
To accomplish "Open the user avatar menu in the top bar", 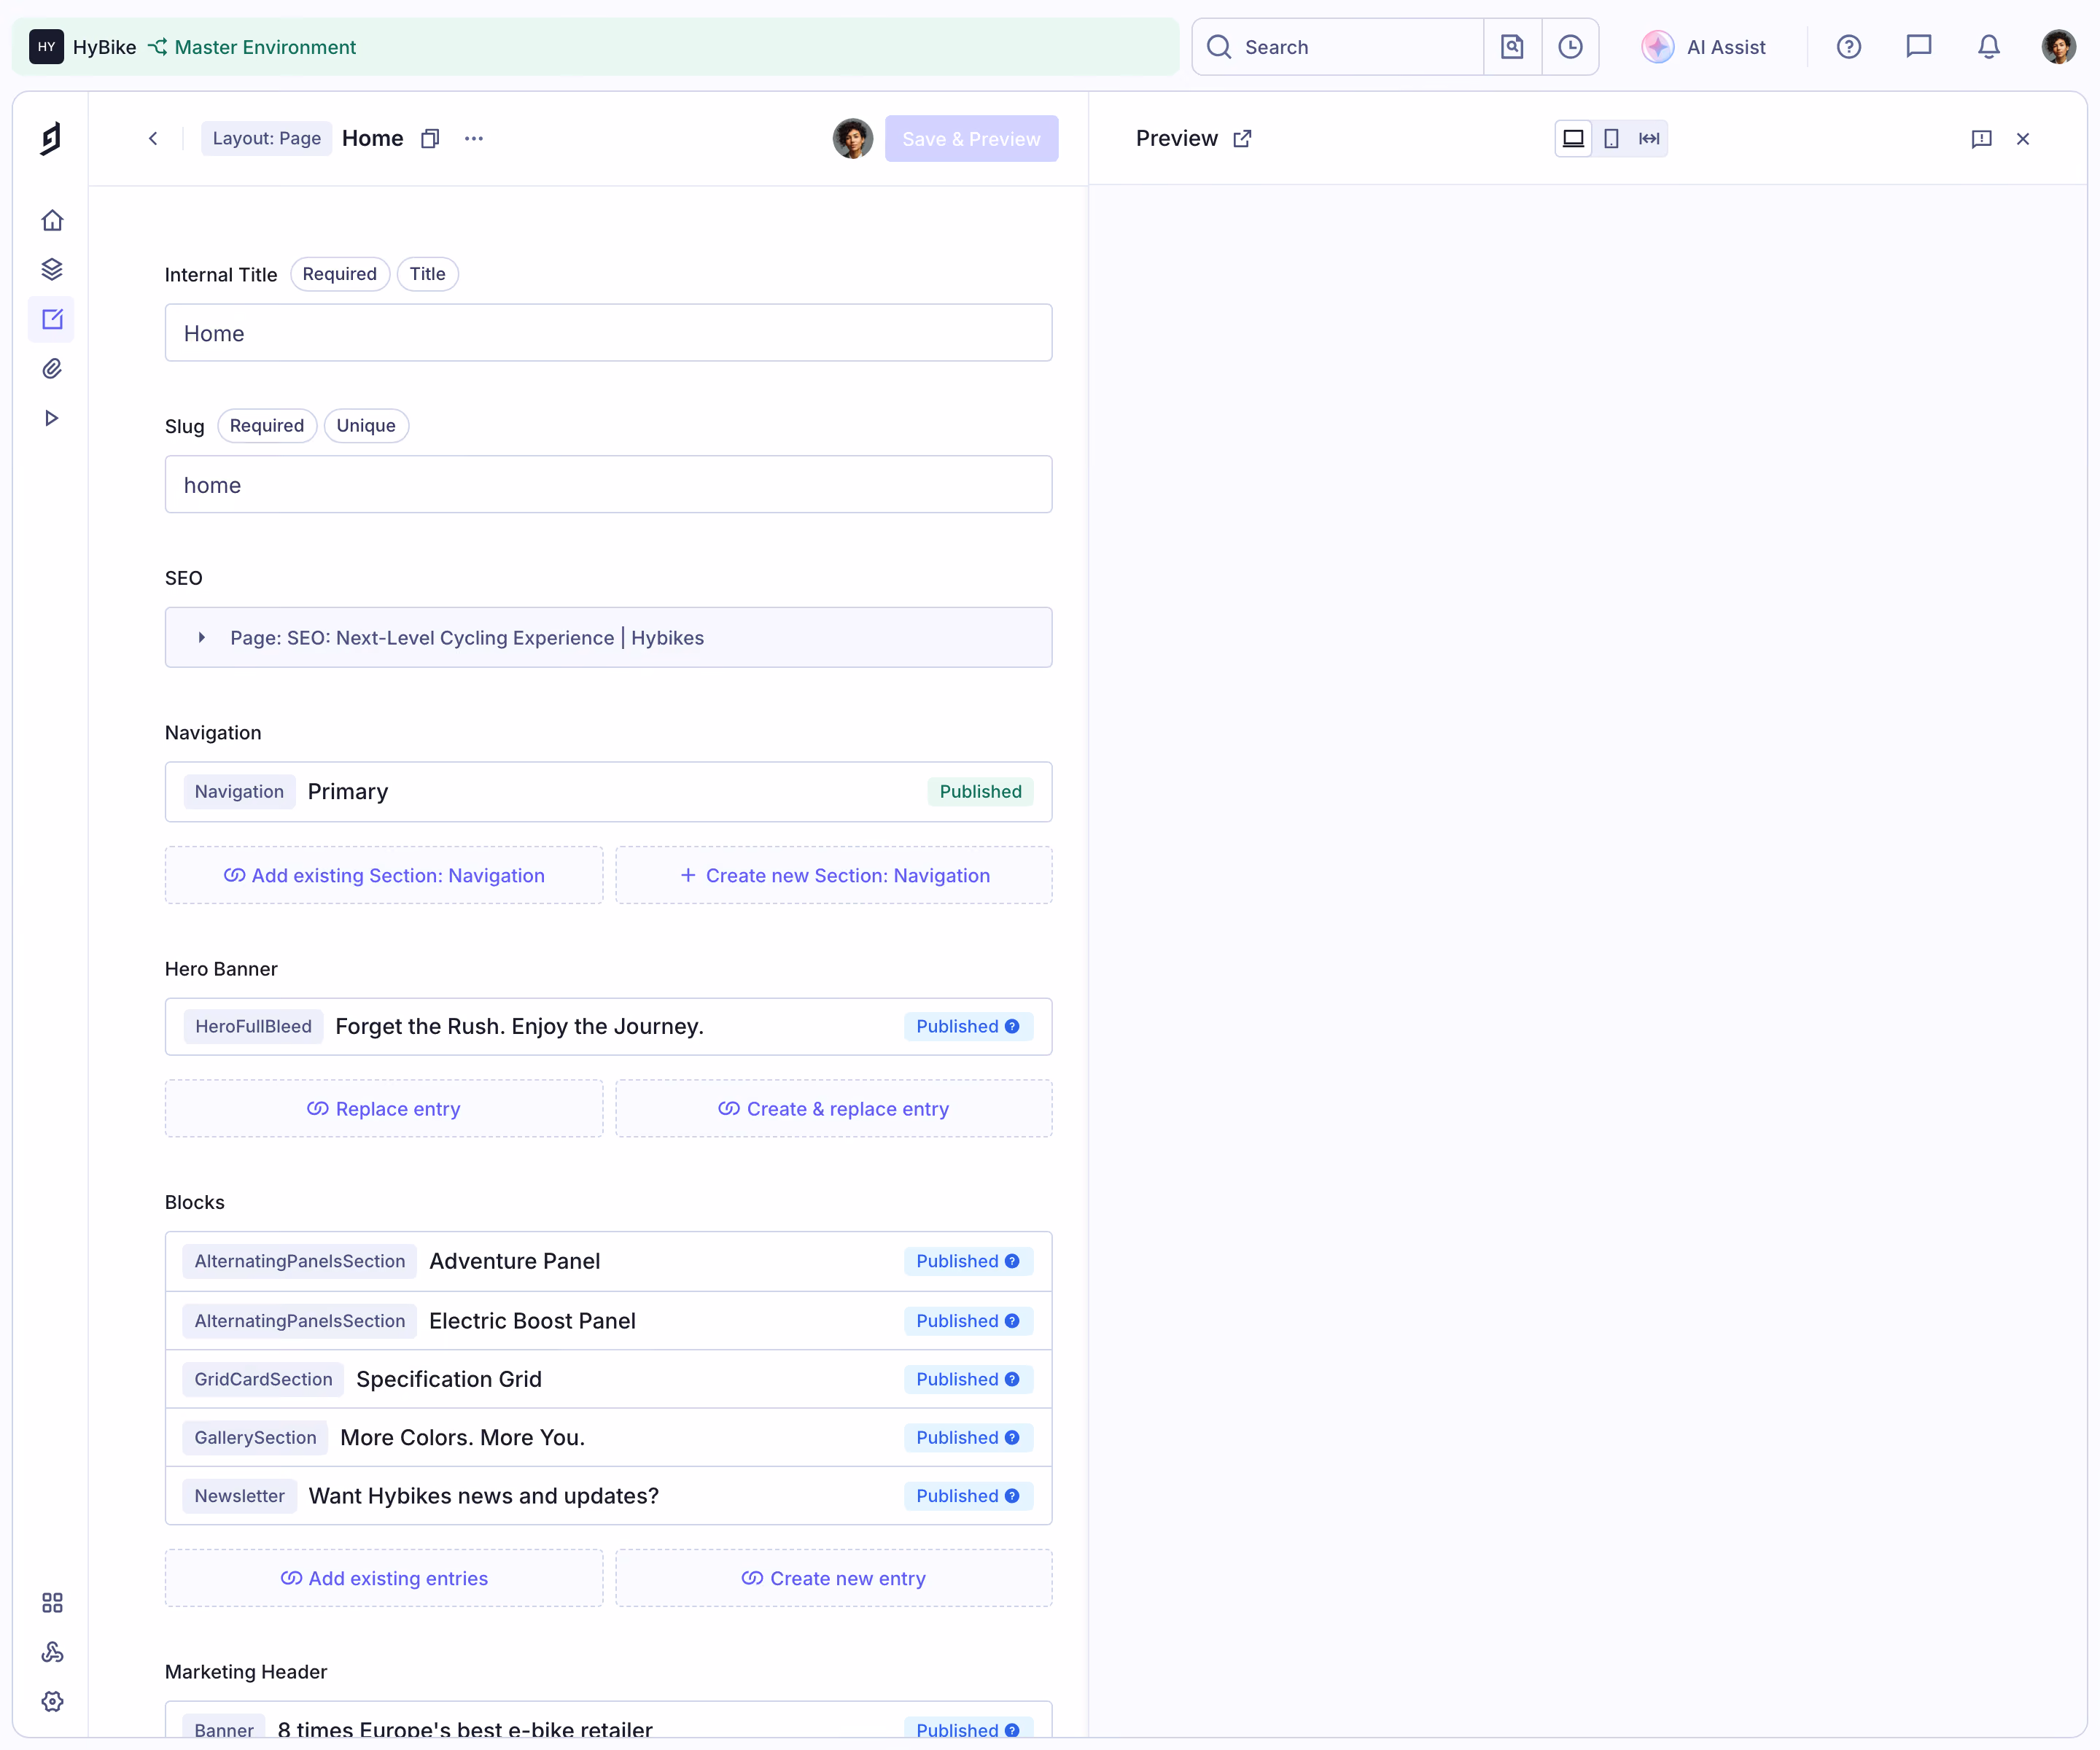I will pyautogui.click(x=2059, y=47).
